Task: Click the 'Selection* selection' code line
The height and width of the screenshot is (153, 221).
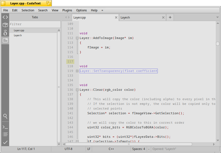Action: pos(136,113)
